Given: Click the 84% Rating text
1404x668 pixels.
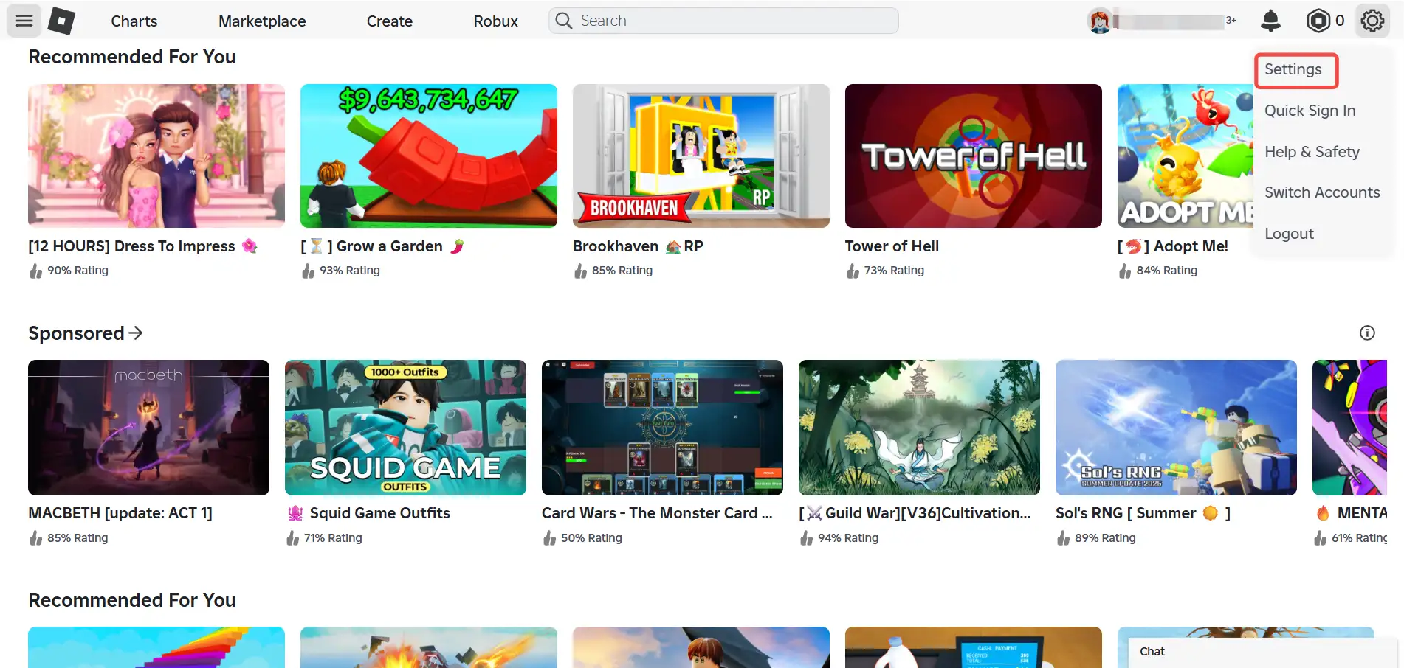Looking at the screenshot, I should [1167, 271].
